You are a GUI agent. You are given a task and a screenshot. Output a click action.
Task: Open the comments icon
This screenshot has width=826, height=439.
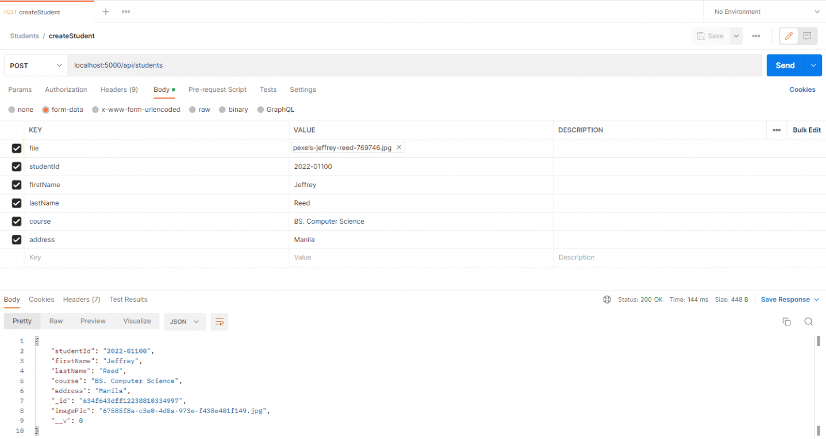coord(807,36)
